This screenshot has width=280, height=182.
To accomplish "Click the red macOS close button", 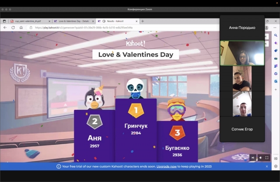I will 3,9.
